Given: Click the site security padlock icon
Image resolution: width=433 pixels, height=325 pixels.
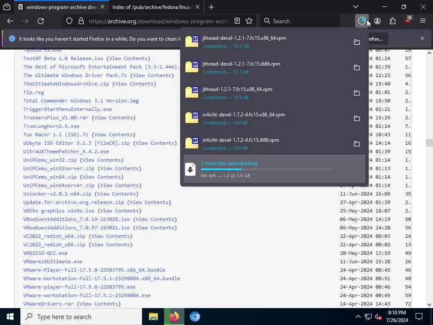Looking at the screenshot, I should [x=81, y=21].
